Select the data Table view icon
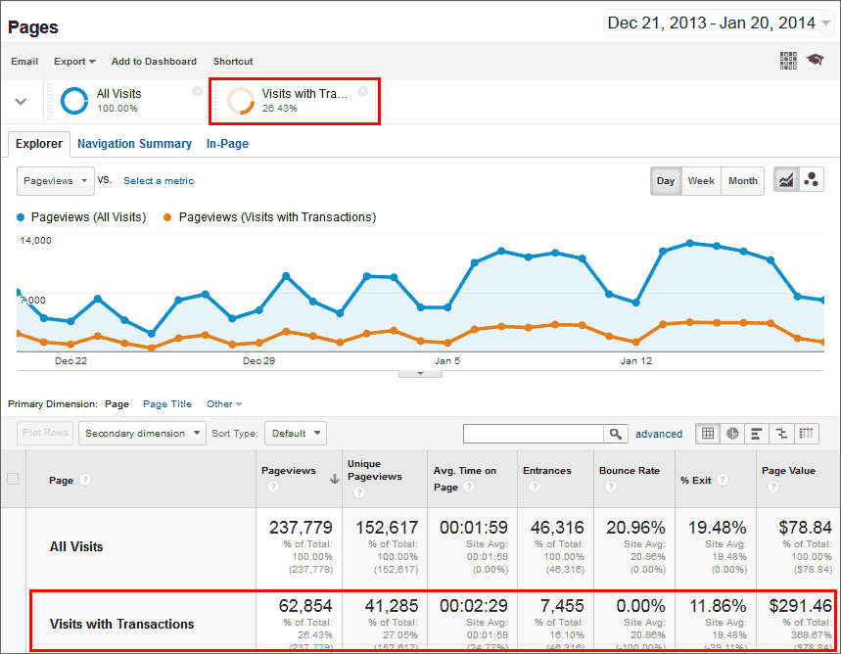The width and height of the screenshot is (841, 654). (x=707, y=433)
